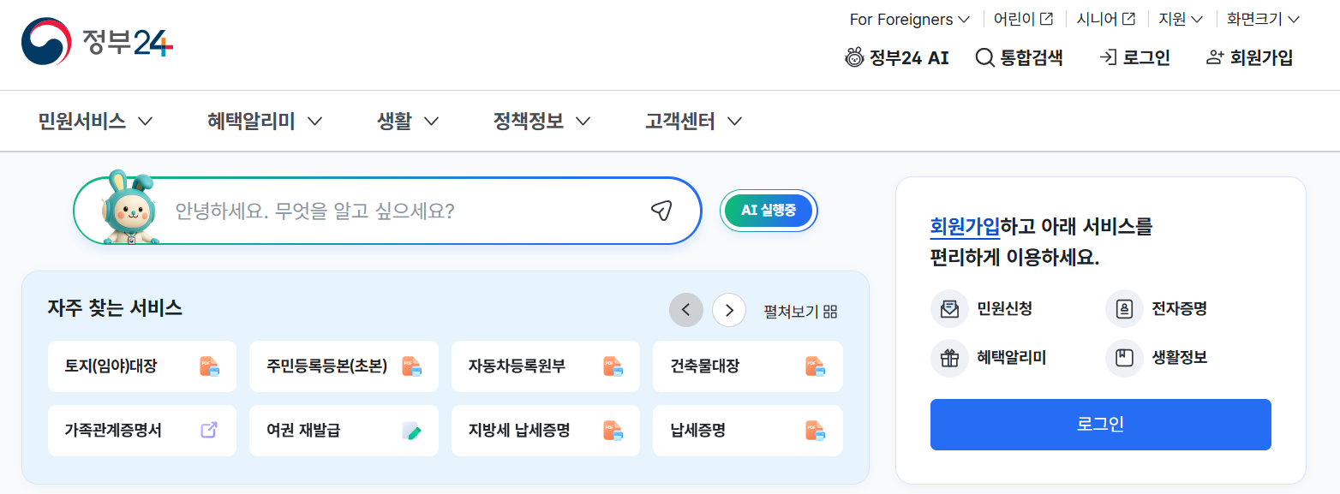The height and width of the screenshot is (494, 1340).
Task: Click inside the search input field
Action: (x=386, y=210)
